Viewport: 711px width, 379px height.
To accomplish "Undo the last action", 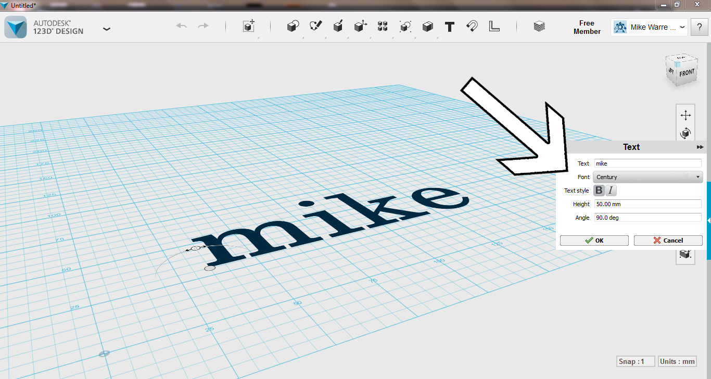I will tap(181, 26).
